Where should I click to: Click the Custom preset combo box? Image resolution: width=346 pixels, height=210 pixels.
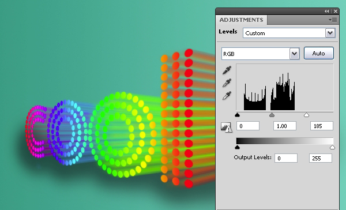pyautogui.click(x=289, y=33)
